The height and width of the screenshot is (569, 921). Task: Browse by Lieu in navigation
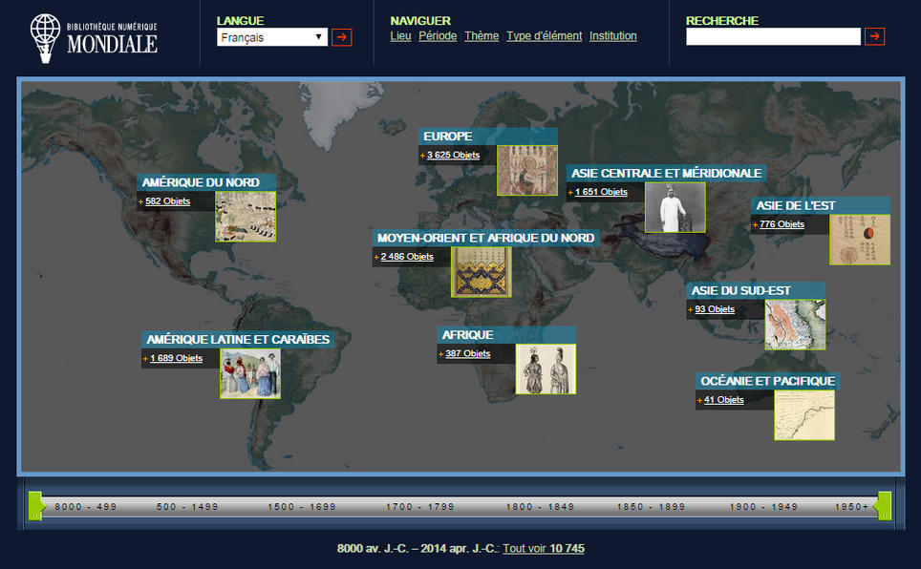[400, 36]
